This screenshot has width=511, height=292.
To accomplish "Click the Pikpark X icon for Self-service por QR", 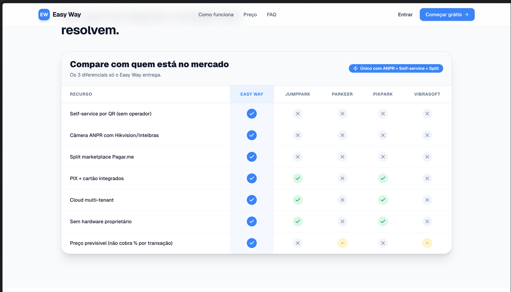I will click(x=383, y=114).
